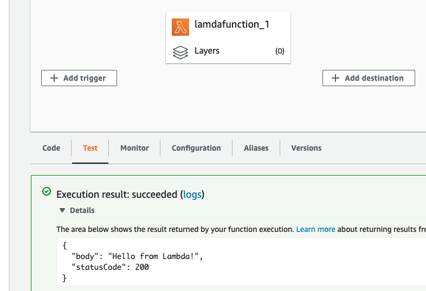This screenshot has width=426, height=291.
Task: Open the Layers label in function box
Action: click(207, 51)
